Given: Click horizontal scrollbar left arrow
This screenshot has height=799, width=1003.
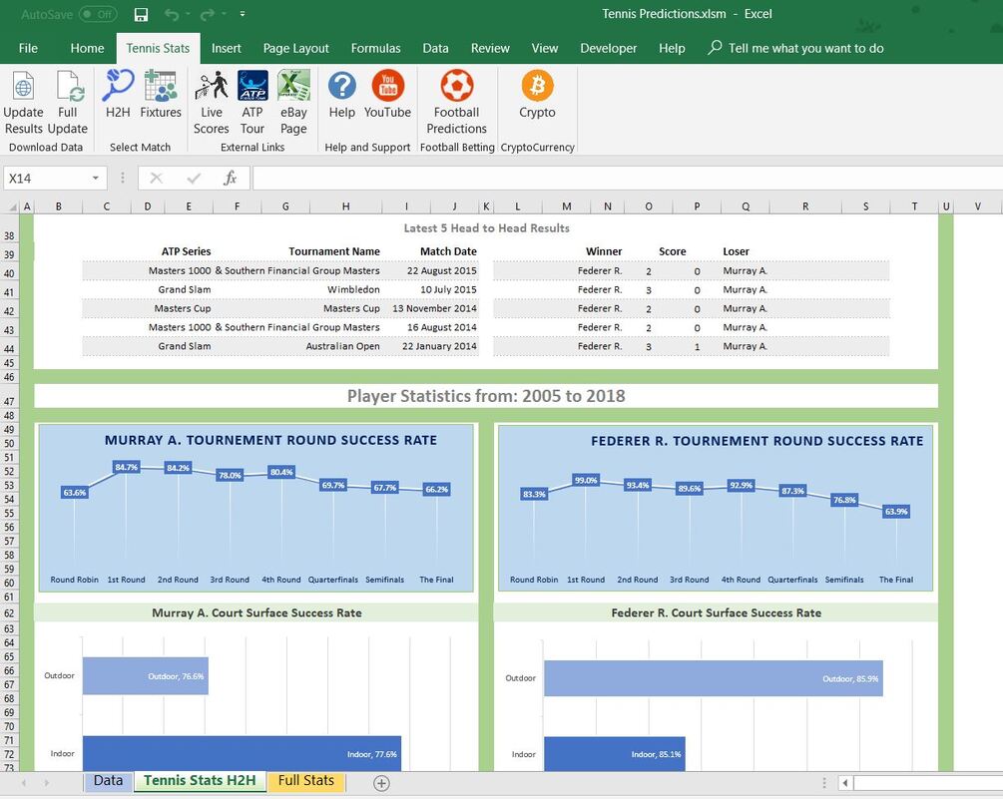Looking at the screenshot, I should (x=845, y=782).
